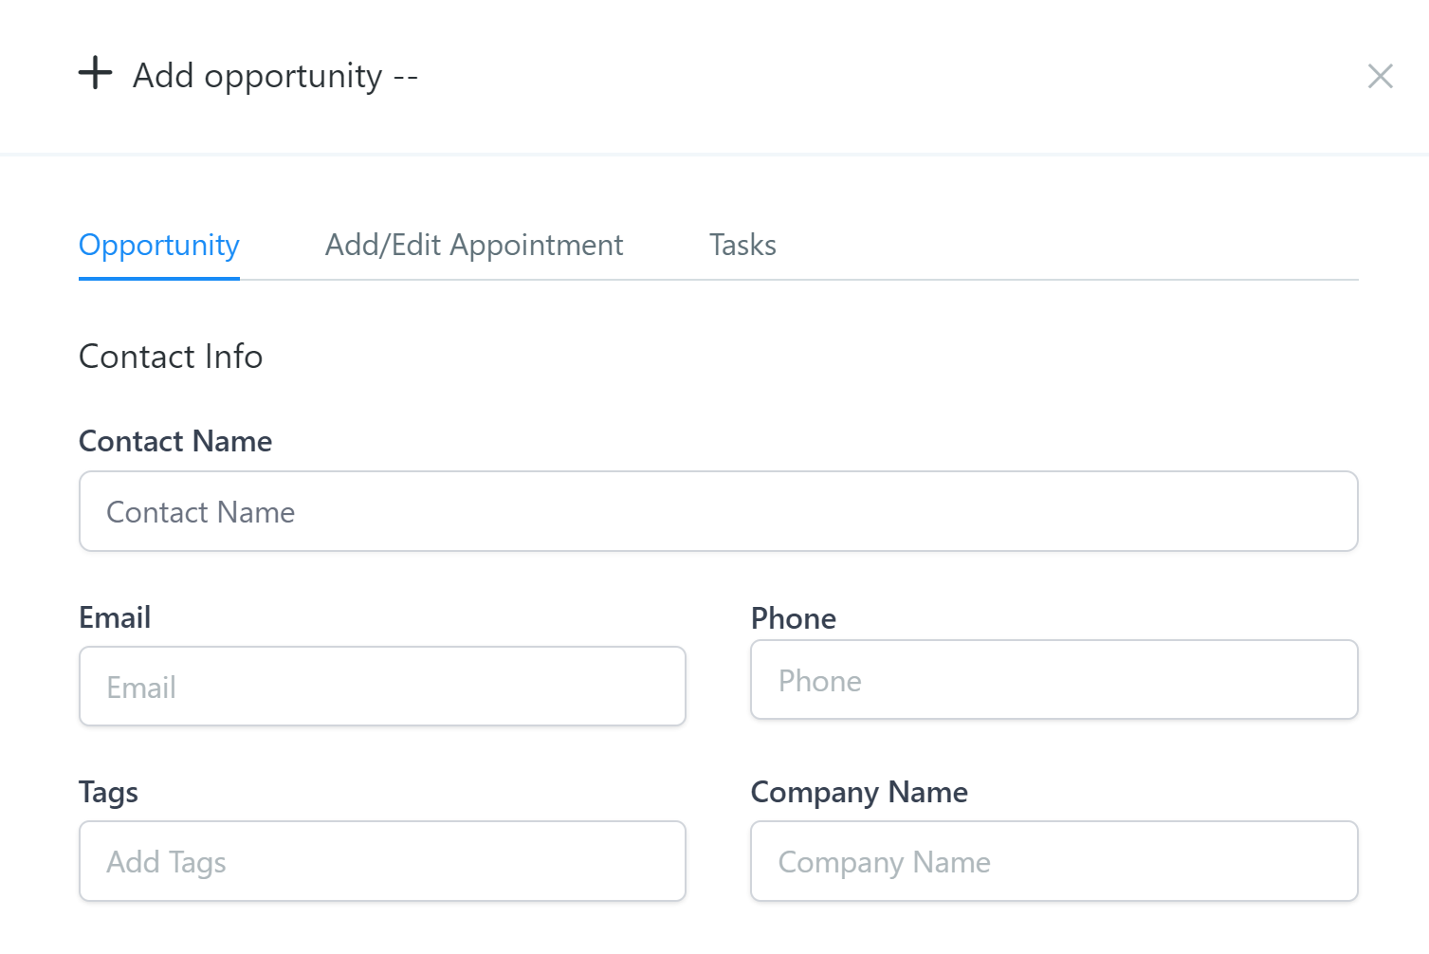This screenshot has width=1429, height=954.
Task: Activate the Add Tags field
Action: [x=382, y=861]
